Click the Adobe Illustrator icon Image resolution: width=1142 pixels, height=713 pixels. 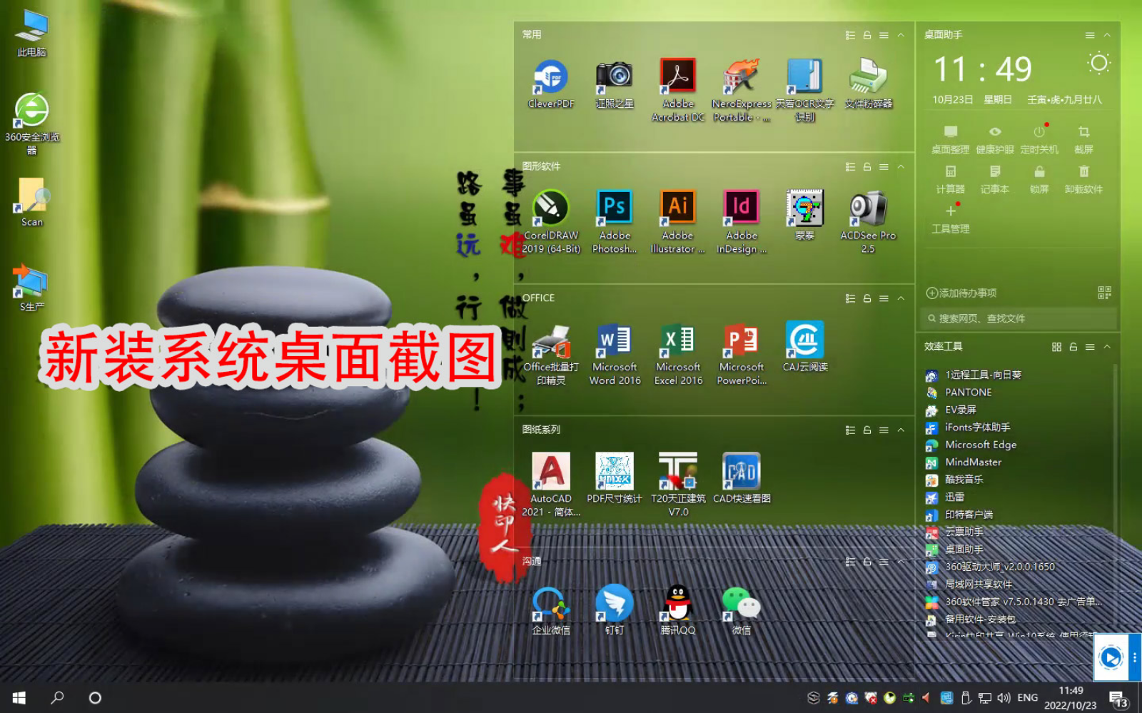[677, 208]
